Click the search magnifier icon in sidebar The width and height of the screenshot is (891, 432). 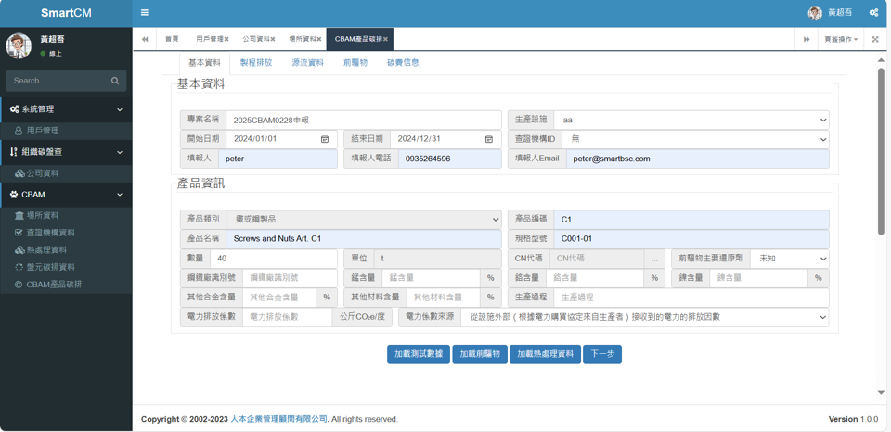click(x=115, y=81)
